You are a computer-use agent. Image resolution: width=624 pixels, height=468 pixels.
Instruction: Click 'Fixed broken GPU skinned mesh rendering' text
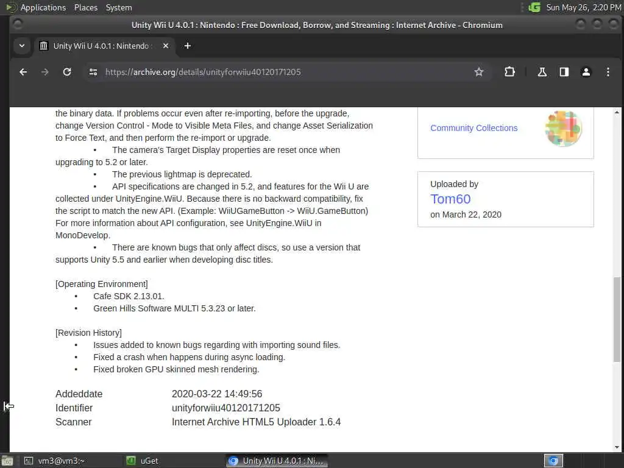[x=176, y=369]
